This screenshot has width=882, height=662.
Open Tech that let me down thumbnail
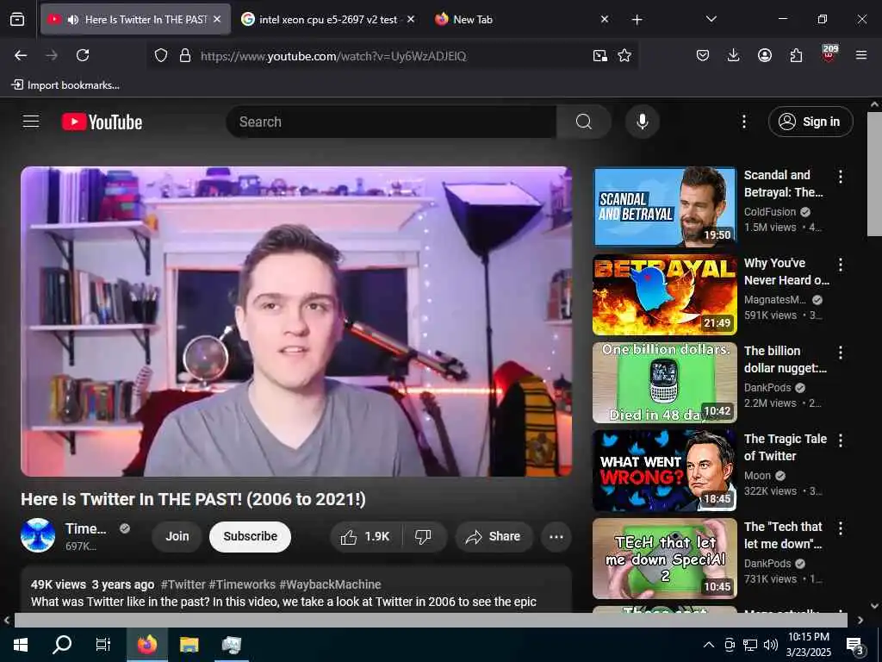pos(665,559)
